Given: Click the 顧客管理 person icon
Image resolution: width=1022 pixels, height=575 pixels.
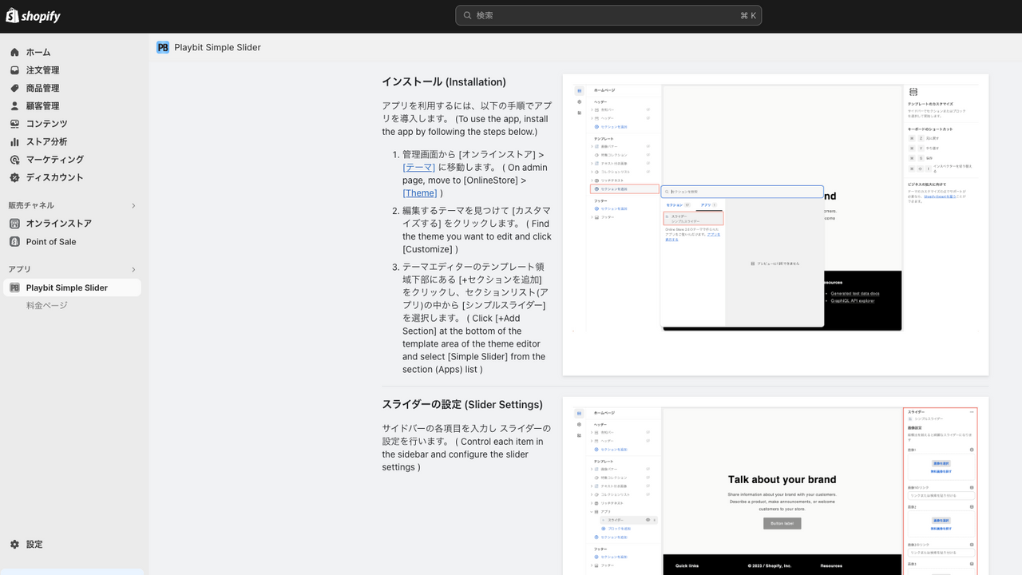Looking at the screenshot, I should pos(14,105).
